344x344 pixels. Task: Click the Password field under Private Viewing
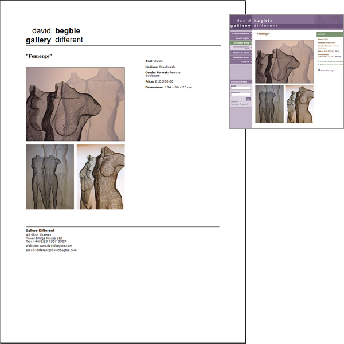coord(241,95)
